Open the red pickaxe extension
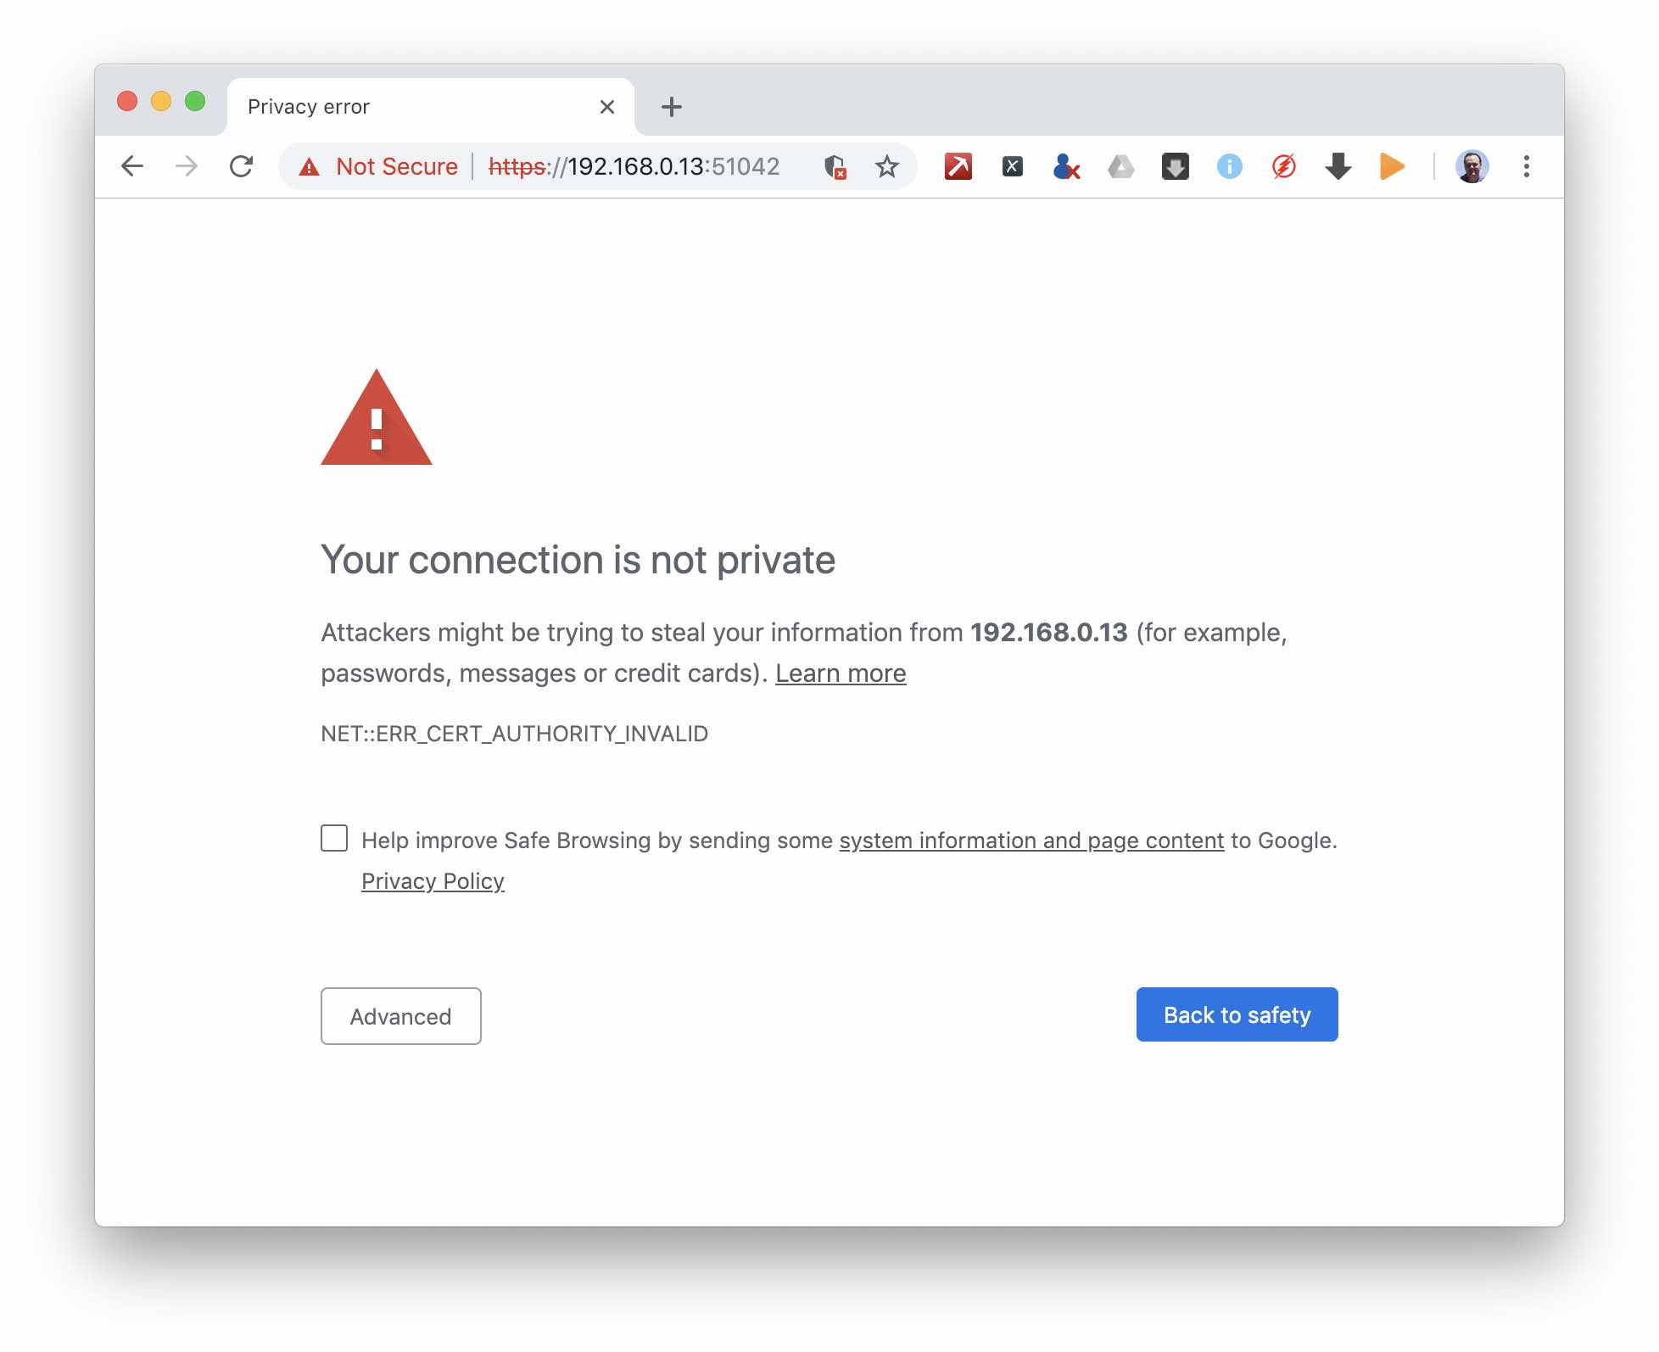Viewport: 1659px width, 1352px height. pos(958,166)
